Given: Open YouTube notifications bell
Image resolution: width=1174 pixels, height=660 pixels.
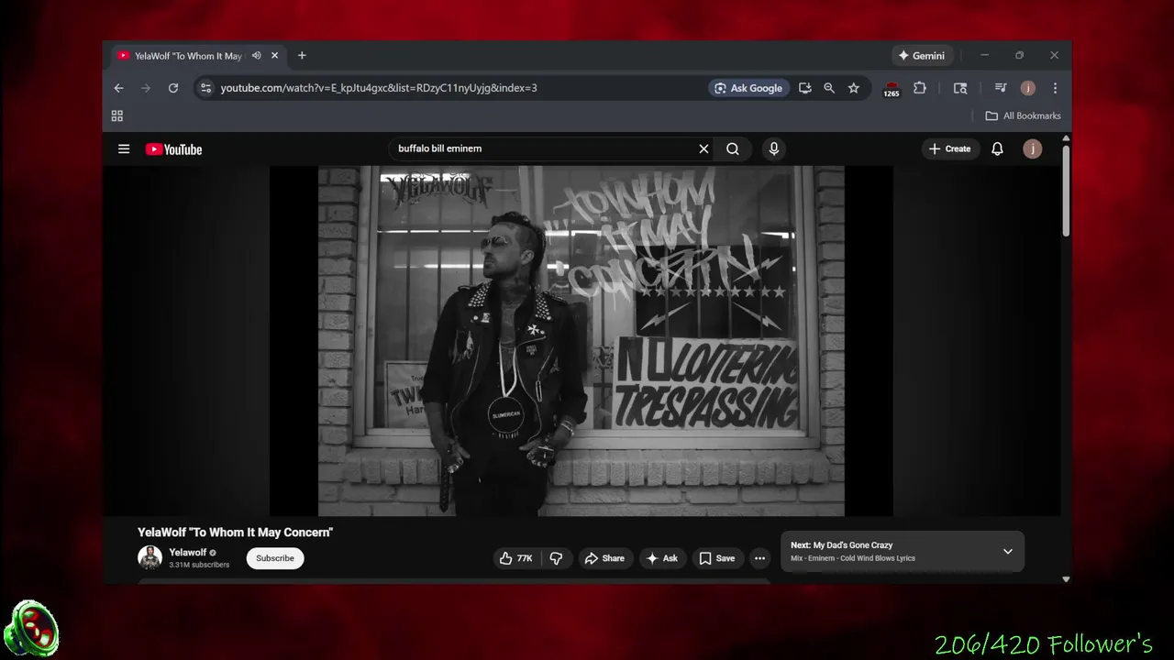Looking at the screenshot, I should click(x=997, y=148).
